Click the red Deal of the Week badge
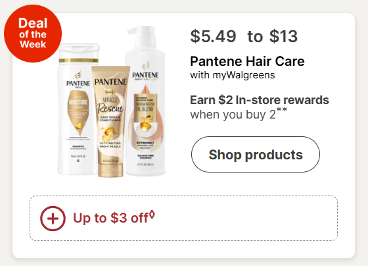 point(33,34)
